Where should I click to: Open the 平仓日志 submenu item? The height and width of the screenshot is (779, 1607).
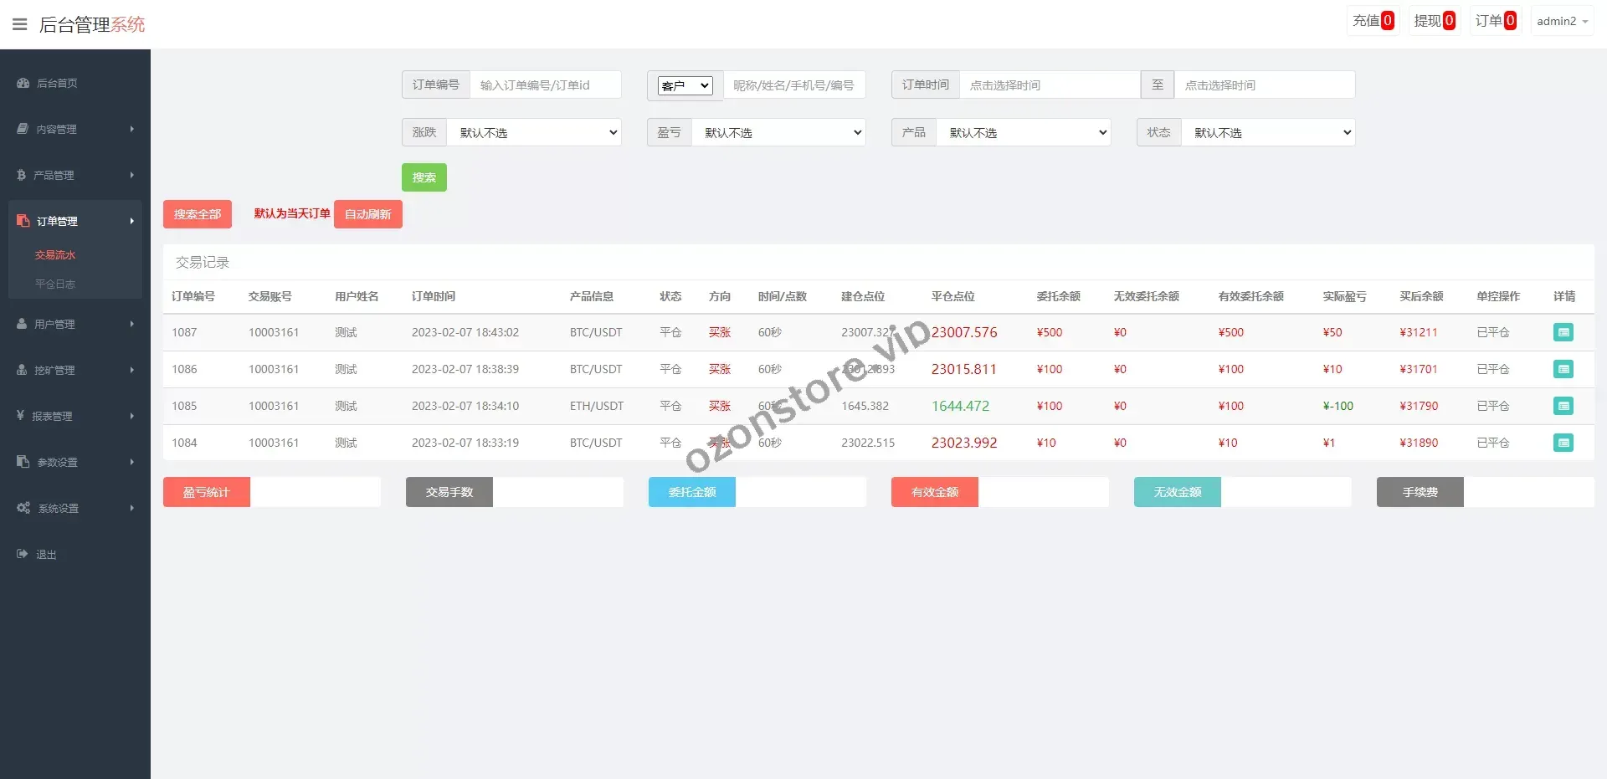pos(55,284)
